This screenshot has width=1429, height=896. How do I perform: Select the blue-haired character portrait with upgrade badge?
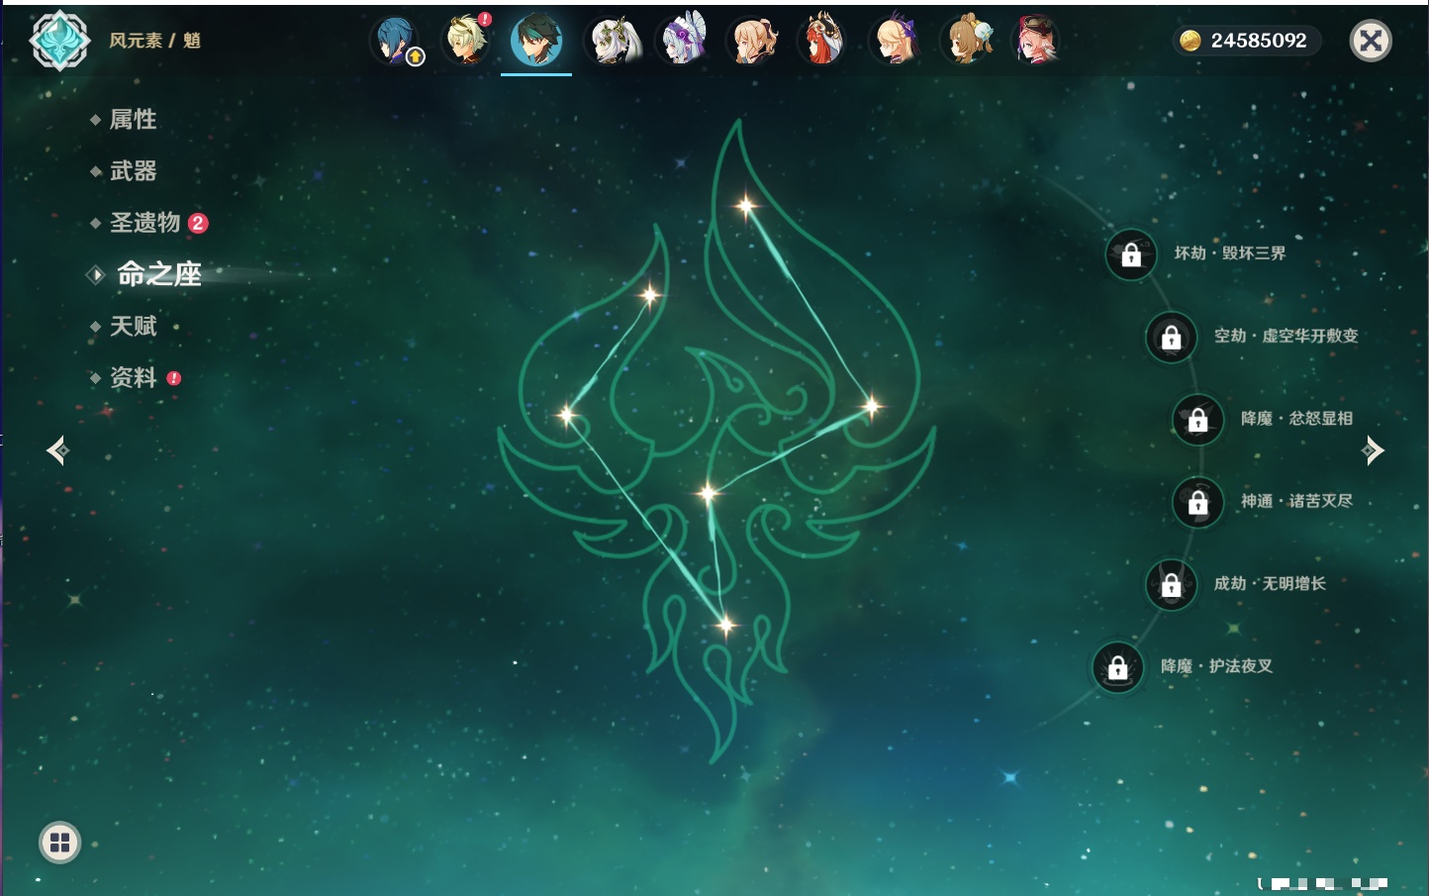[x=397, y=41]
